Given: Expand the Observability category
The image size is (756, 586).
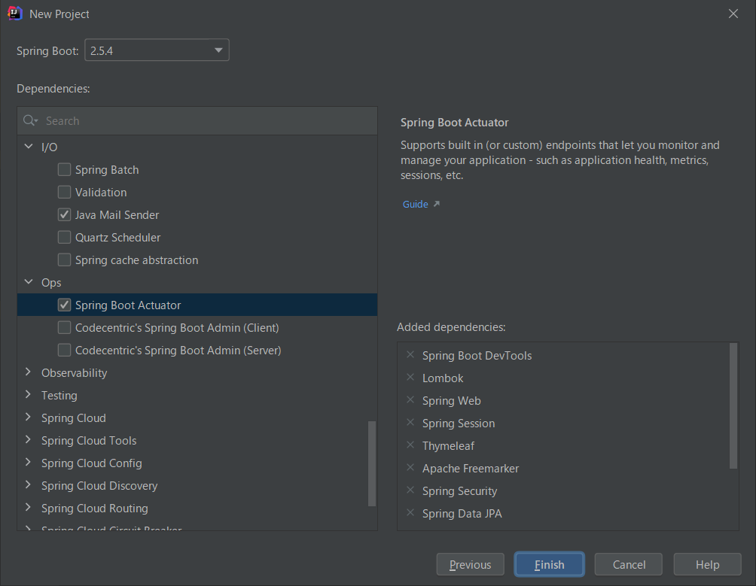Looking at the screenshot, I should (x=28, y=372).
